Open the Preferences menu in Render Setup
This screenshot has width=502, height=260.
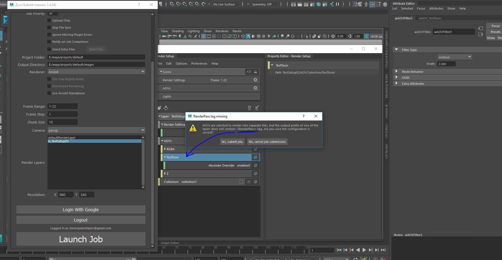tap(199, 64)
